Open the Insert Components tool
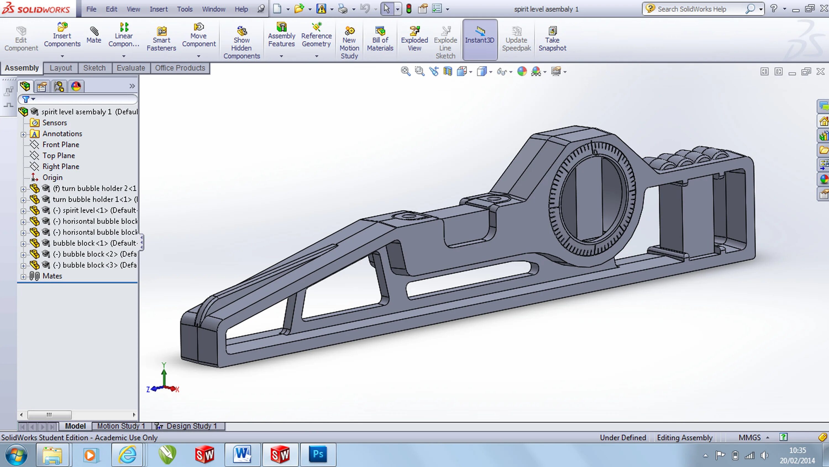The height and width of the screenshot is (467, 829). click(62, 35)
